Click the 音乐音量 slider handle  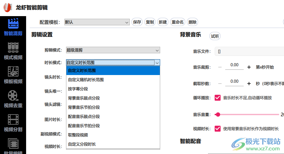pos(218,115)
